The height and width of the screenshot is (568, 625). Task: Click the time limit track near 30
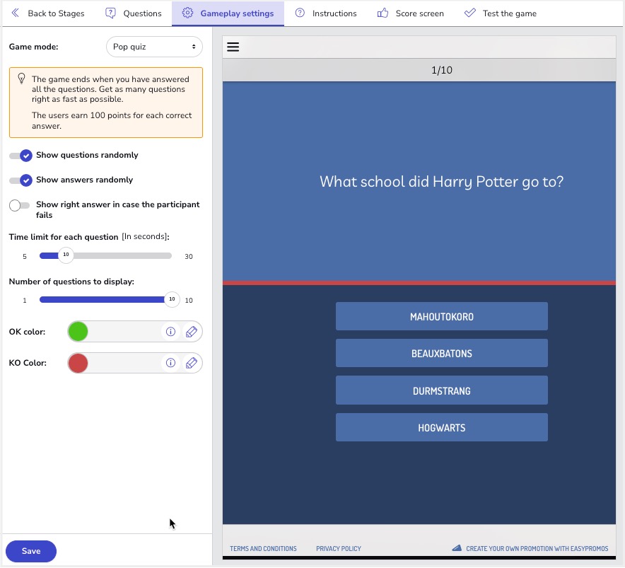pyautogui.click(x=168, y=255)
